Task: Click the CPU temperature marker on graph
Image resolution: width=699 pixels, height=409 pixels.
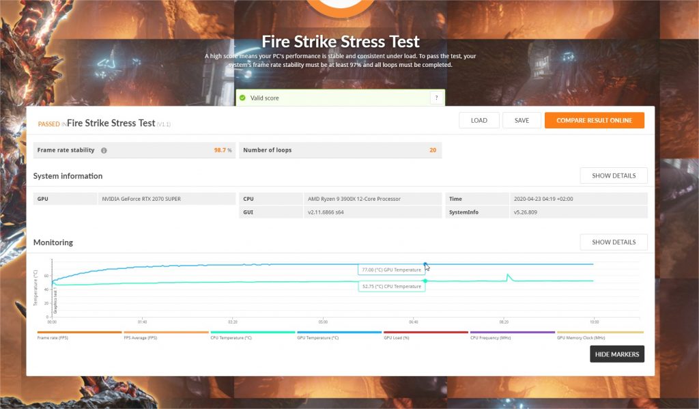Action: [425, 281]
